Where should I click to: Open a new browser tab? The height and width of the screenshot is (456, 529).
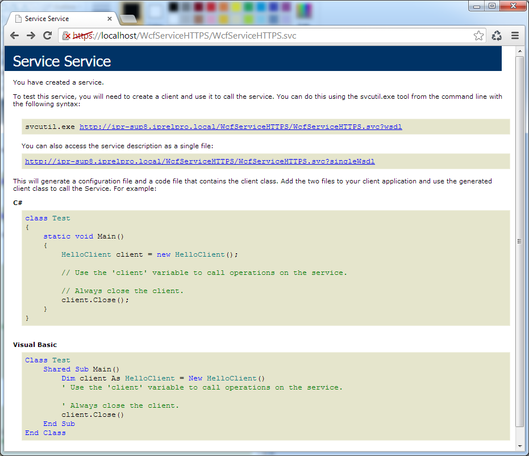pyautogui.click(x=128, y=19)
